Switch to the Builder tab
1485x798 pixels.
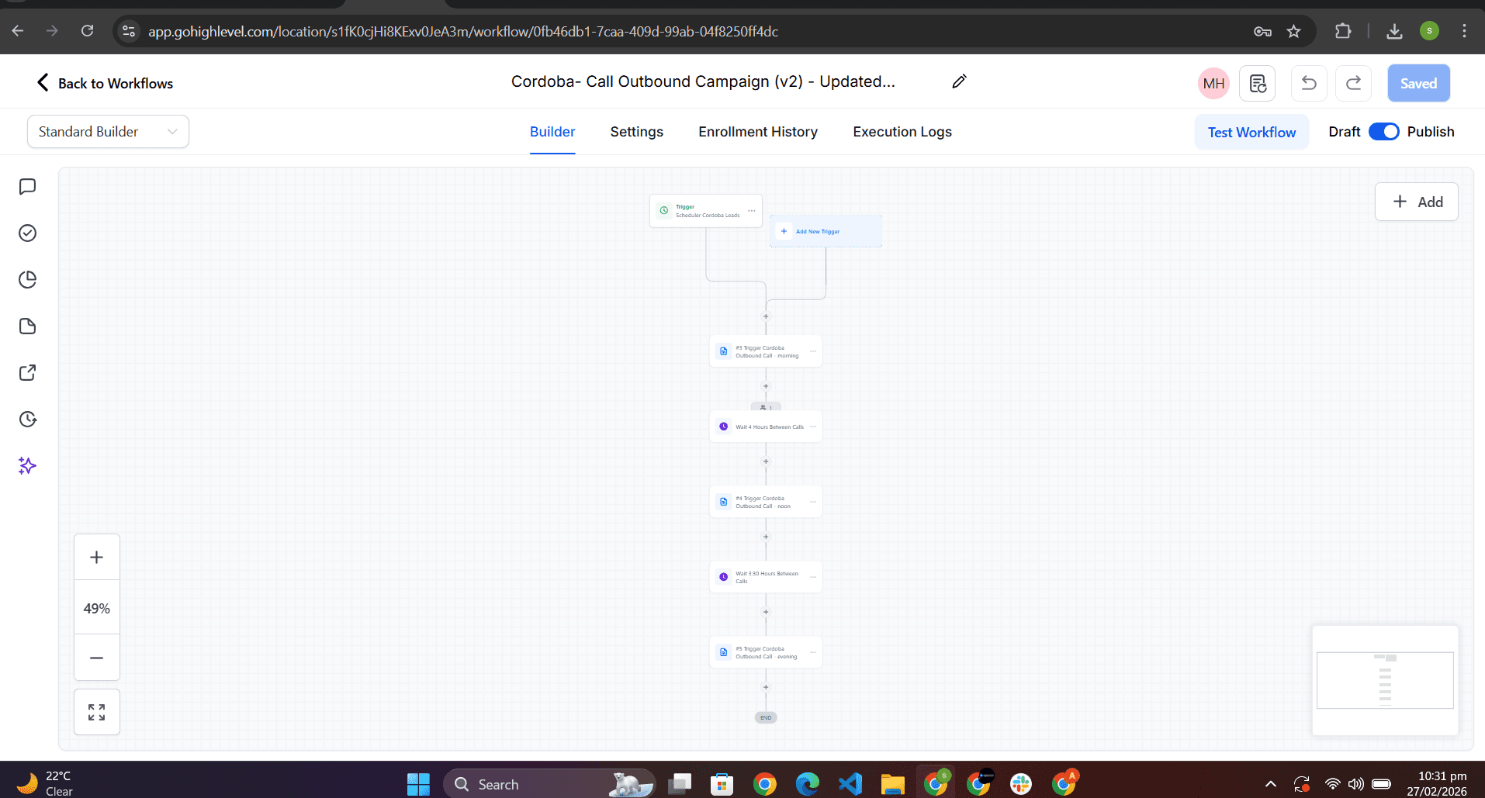pyautogui.click(x=552, y=132)
